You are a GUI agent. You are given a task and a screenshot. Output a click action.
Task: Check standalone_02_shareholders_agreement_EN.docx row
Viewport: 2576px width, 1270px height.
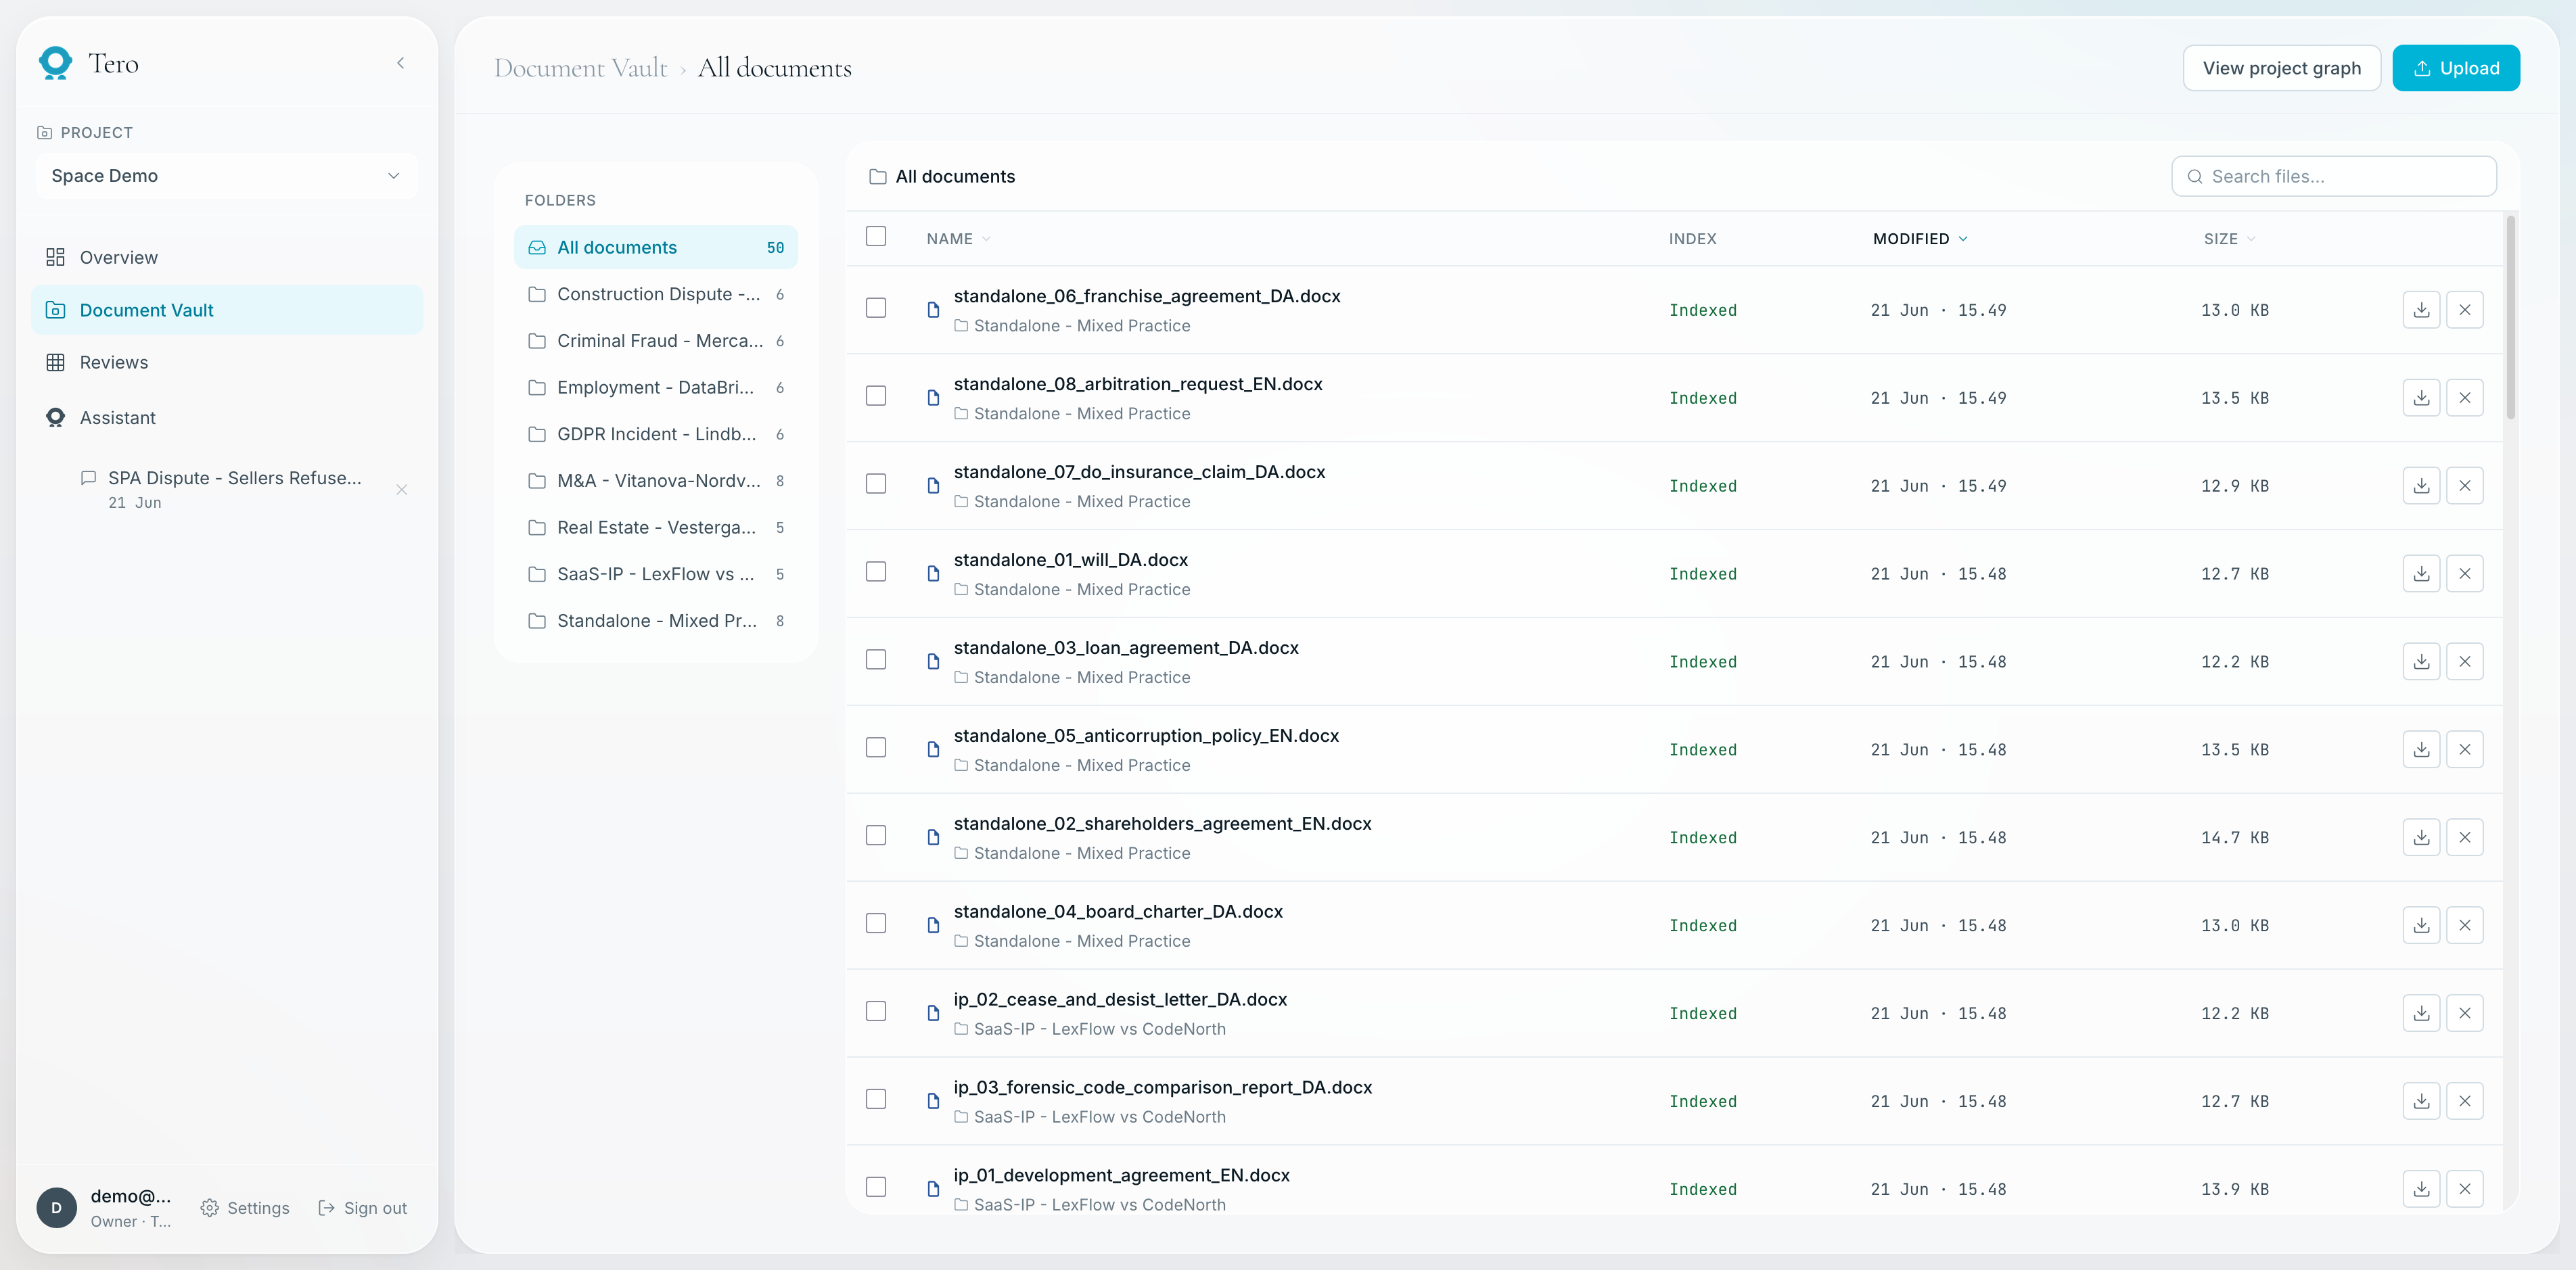coord(876,836)
